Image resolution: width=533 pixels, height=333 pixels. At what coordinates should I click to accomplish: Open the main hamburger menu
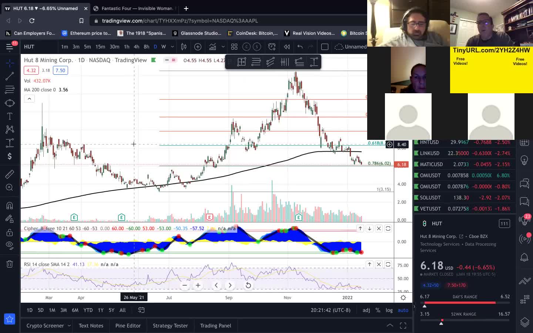[x=10, y=47]
